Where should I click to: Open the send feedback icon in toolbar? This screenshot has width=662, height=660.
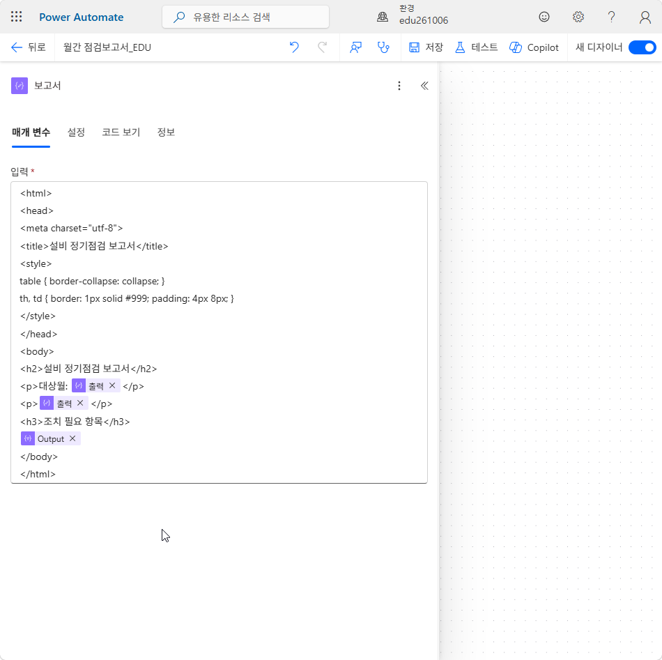point(355,47)
